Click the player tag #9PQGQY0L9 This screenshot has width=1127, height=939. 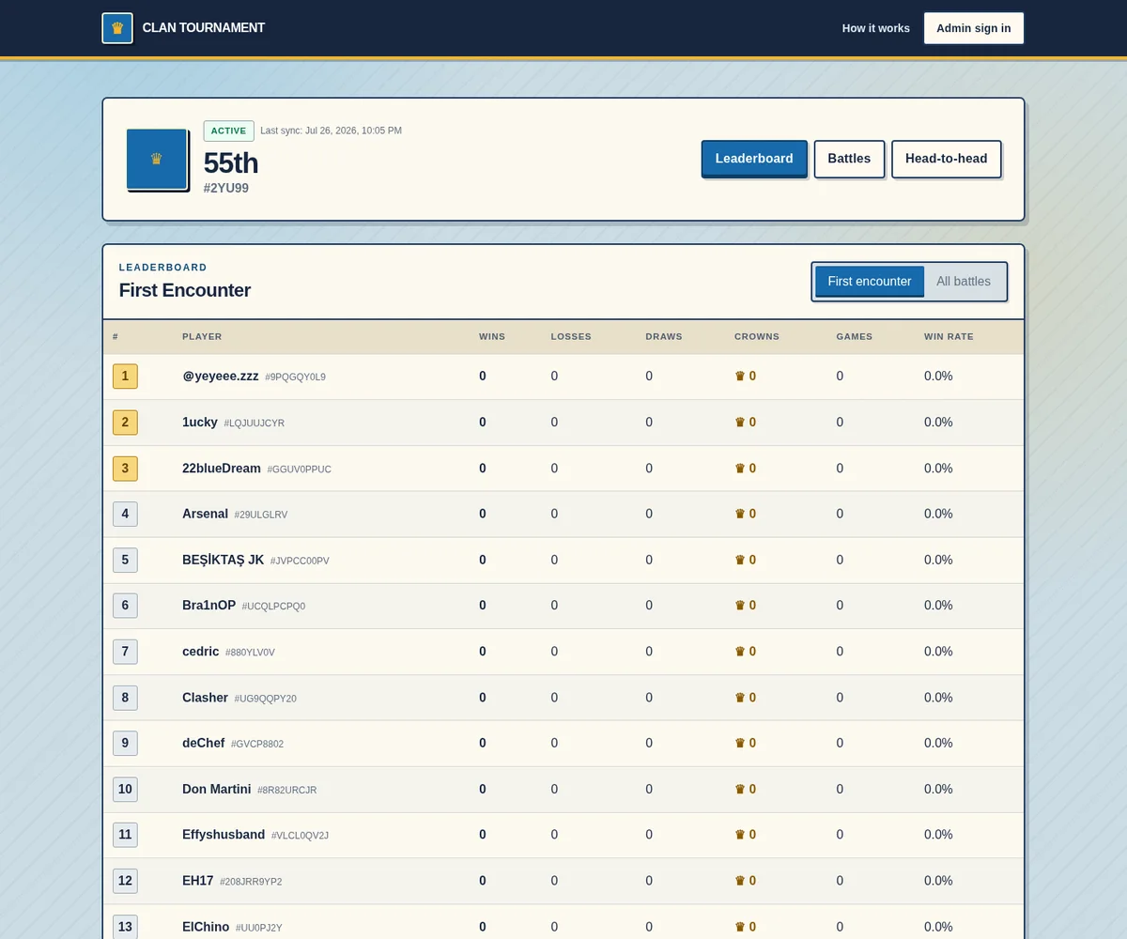295,377
